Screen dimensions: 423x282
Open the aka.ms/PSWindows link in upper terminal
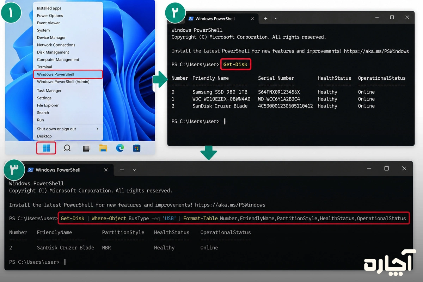click(376, 51)
